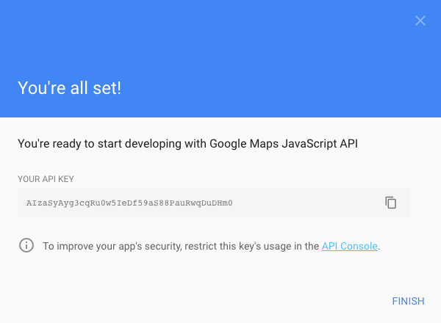Copy the API key with the clipboard icon
The height and width of the screenshot is (323, 441).
pyautogui.click(x=391, y=203)
